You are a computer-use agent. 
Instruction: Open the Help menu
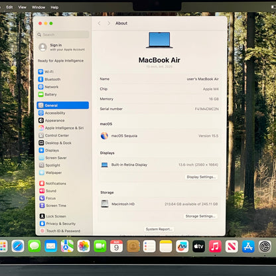pos(54,7)
